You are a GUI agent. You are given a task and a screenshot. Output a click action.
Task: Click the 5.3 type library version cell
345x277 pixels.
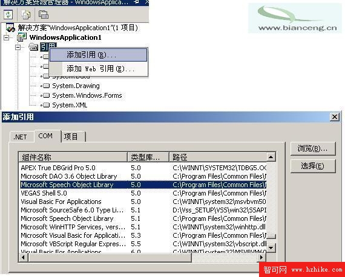coord(136,235)
